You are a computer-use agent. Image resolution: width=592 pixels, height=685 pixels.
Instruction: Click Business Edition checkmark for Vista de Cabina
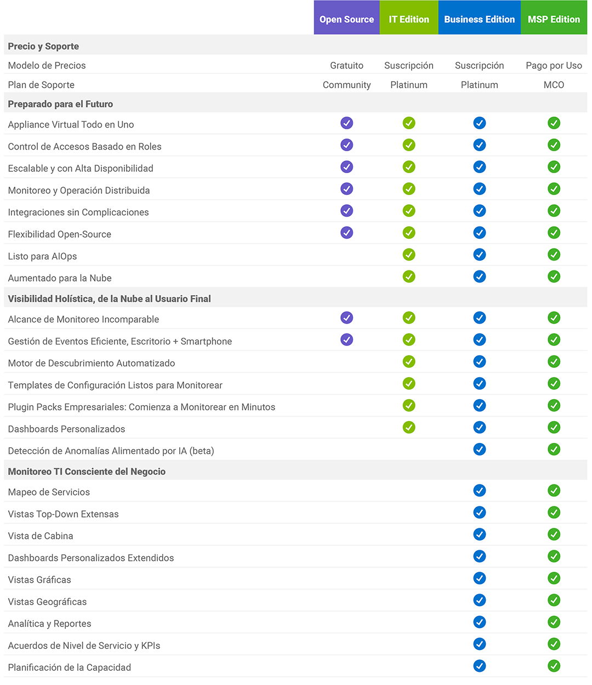point(480,534)
